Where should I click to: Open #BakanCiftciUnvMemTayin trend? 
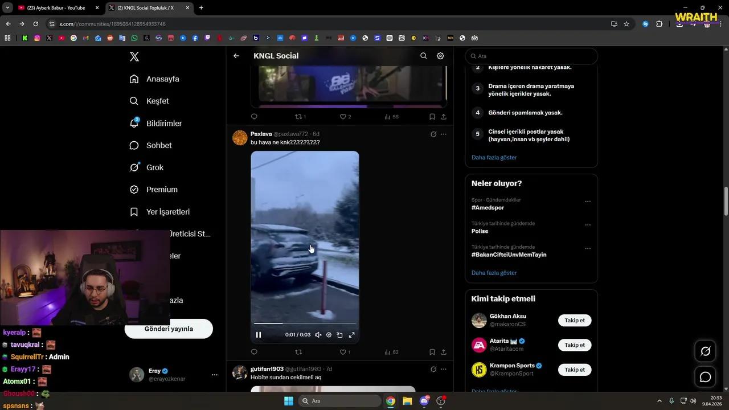click(509, 255)
